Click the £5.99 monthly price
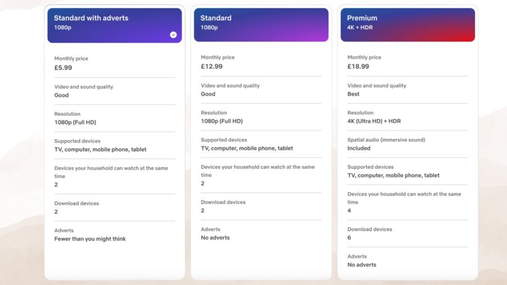The width and height of the screenshot is (507, 285). (x=63, y=67)
